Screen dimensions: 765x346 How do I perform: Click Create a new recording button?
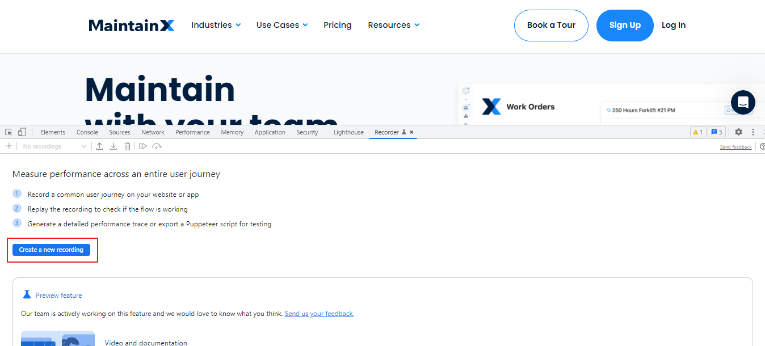tap(51, 250)
